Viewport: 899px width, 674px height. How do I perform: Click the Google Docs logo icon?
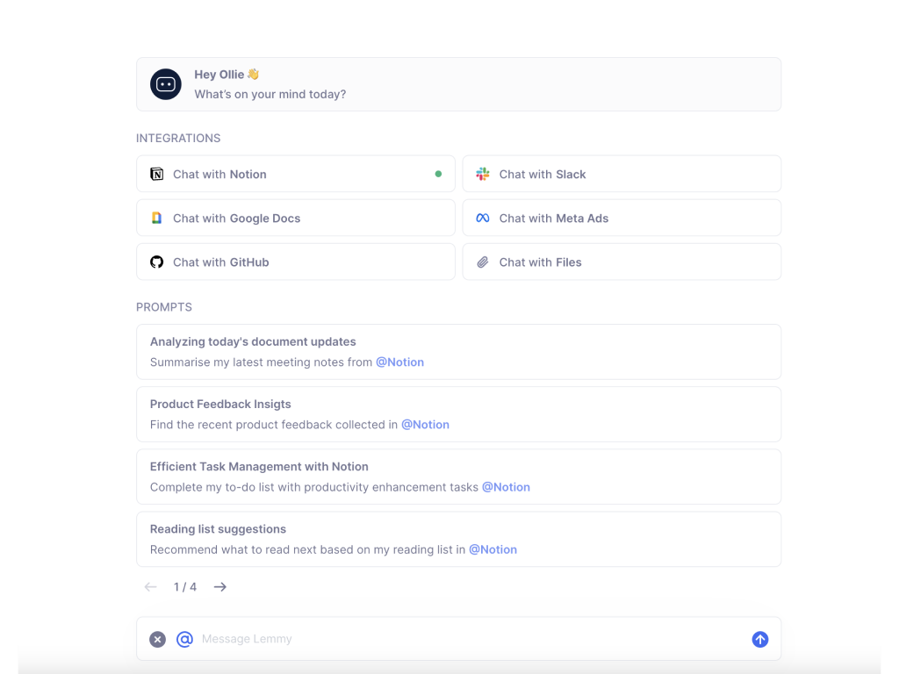point(156,218)
